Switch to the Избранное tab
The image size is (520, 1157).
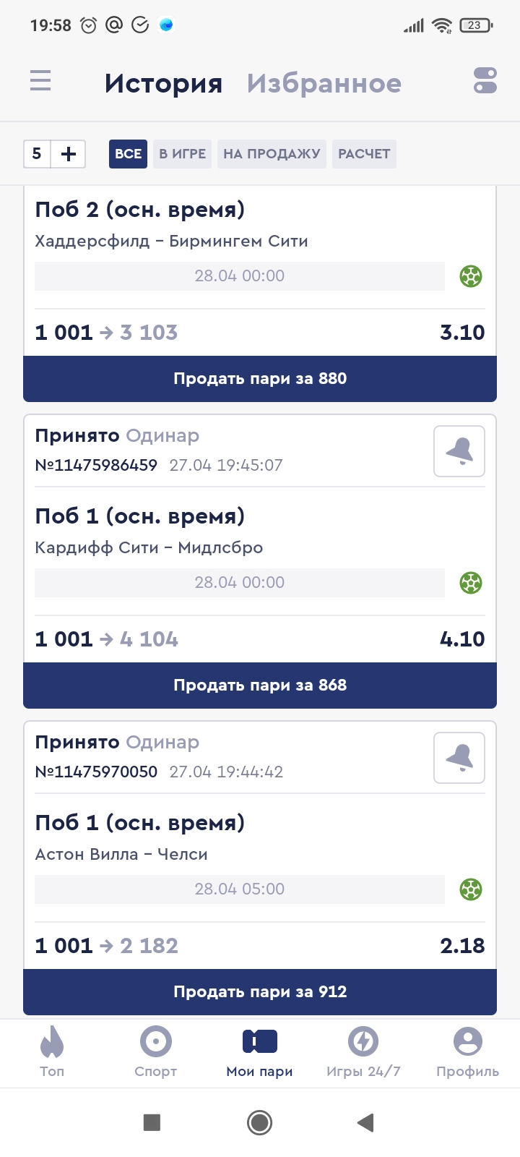(324, 83)
